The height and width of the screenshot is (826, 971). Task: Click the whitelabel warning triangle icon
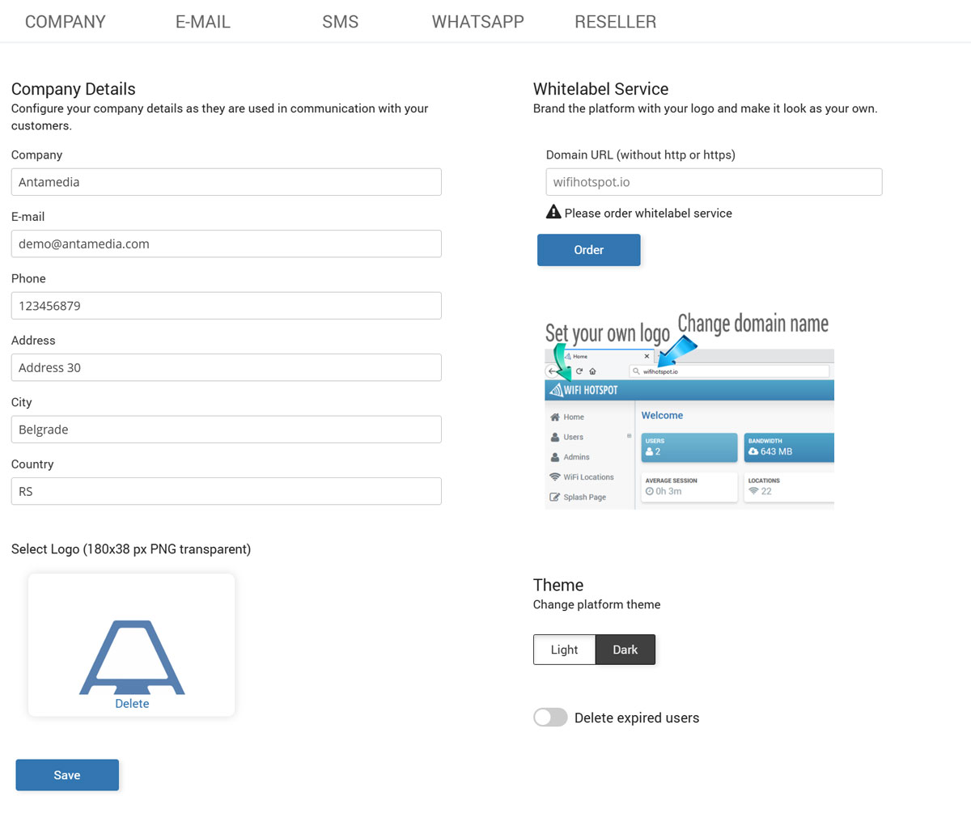point(553,212)
